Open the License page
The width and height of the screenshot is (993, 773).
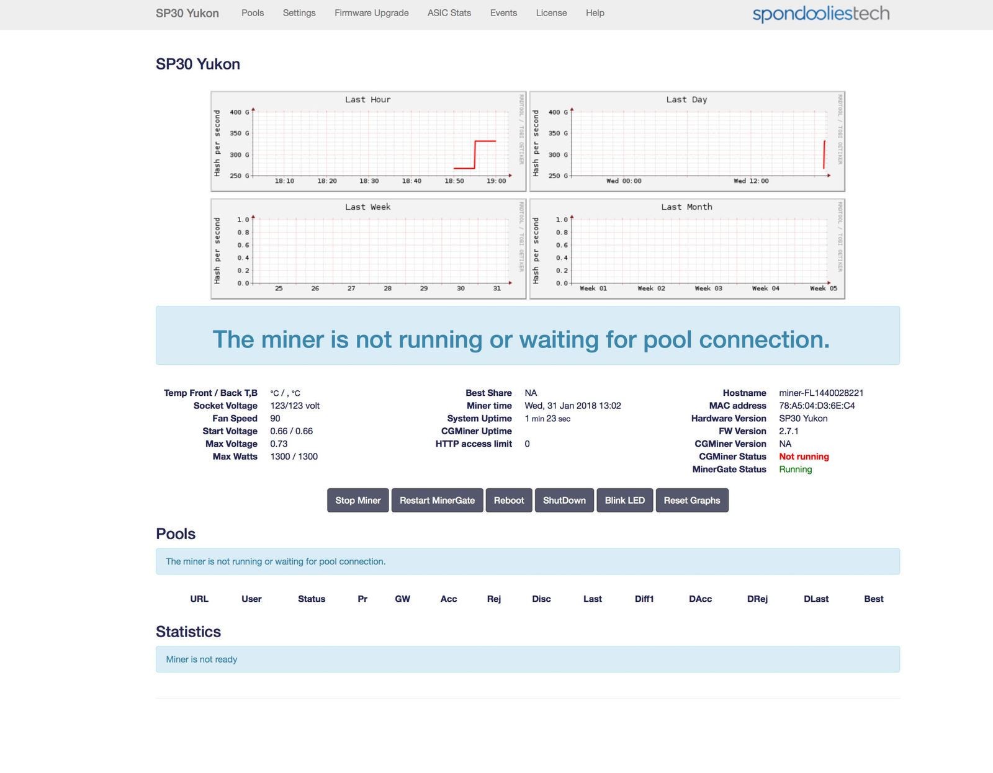tap(551, 13)
